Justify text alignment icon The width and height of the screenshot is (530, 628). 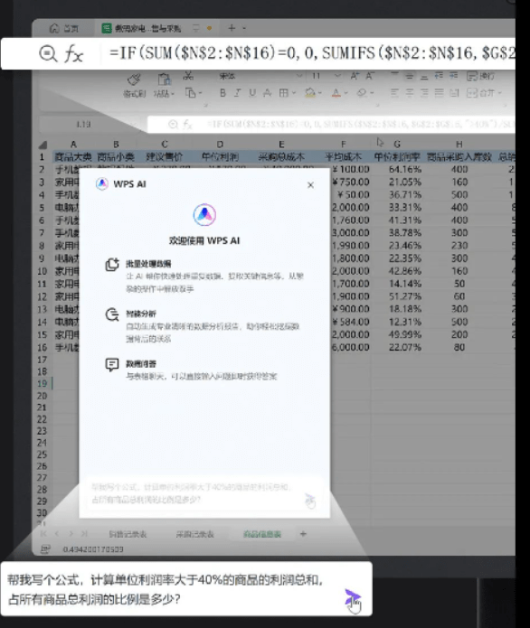[x=439, y=93]
